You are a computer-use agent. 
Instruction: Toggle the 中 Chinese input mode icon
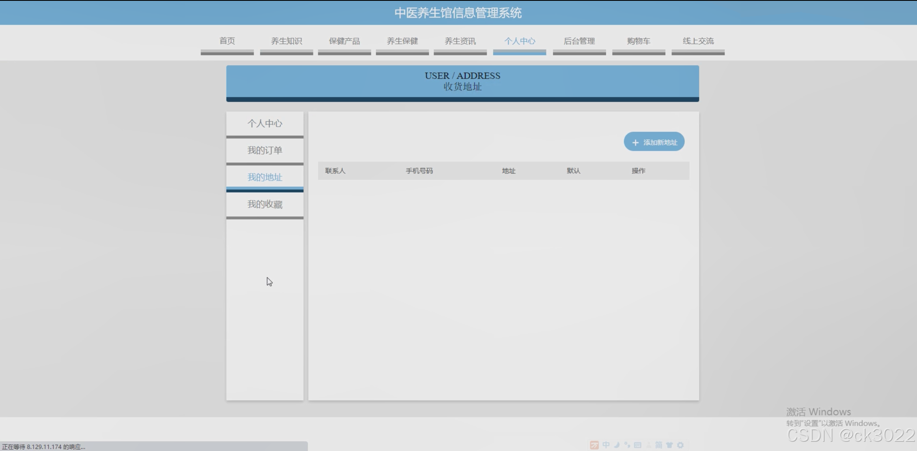606,445
